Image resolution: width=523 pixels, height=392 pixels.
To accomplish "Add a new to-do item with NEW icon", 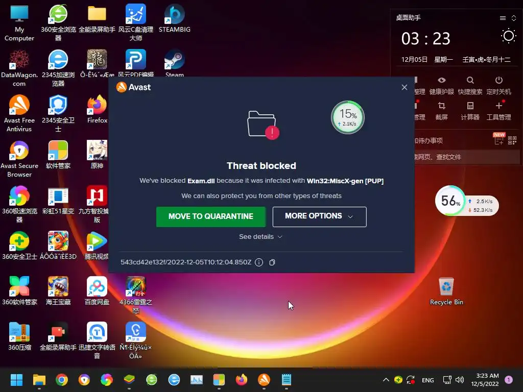I will click(x=499, y=139).
